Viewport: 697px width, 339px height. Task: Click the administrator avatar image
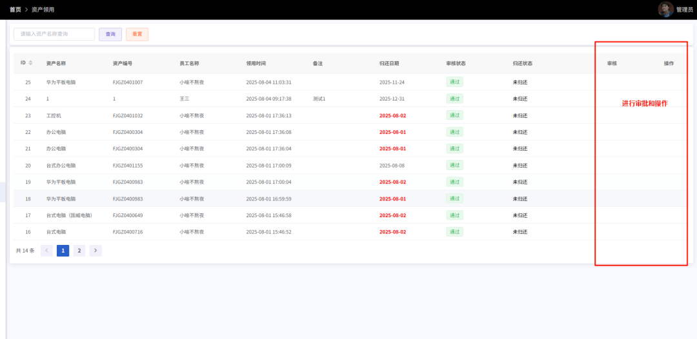(x=665, y=9)
